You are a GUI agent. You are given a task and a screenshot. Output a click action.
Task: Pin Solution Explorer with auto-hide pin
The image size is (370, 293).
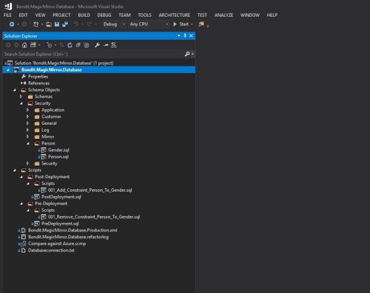pos(185,35)
